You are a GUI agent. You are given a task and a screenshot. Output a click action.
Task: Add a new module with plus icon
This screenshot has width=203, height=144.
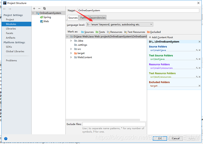click(34, 8)
